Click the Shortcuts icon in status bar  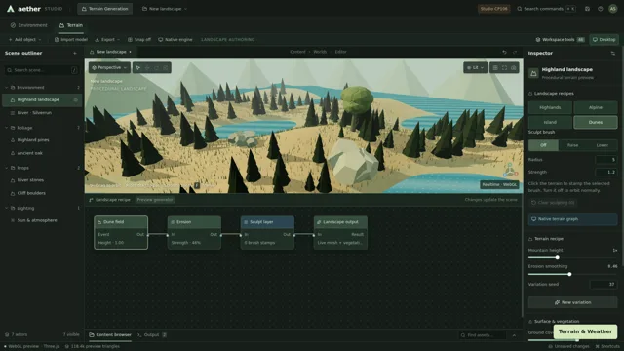click(597, 346)
